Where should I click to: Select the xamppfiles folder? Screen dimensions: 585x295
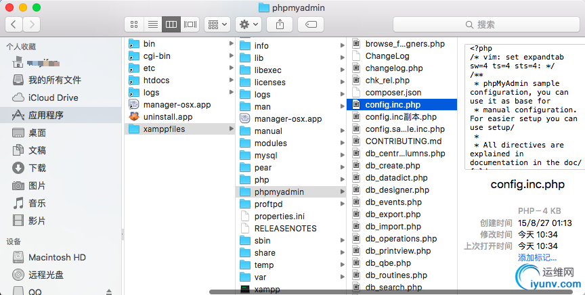(x=179, y=129)
